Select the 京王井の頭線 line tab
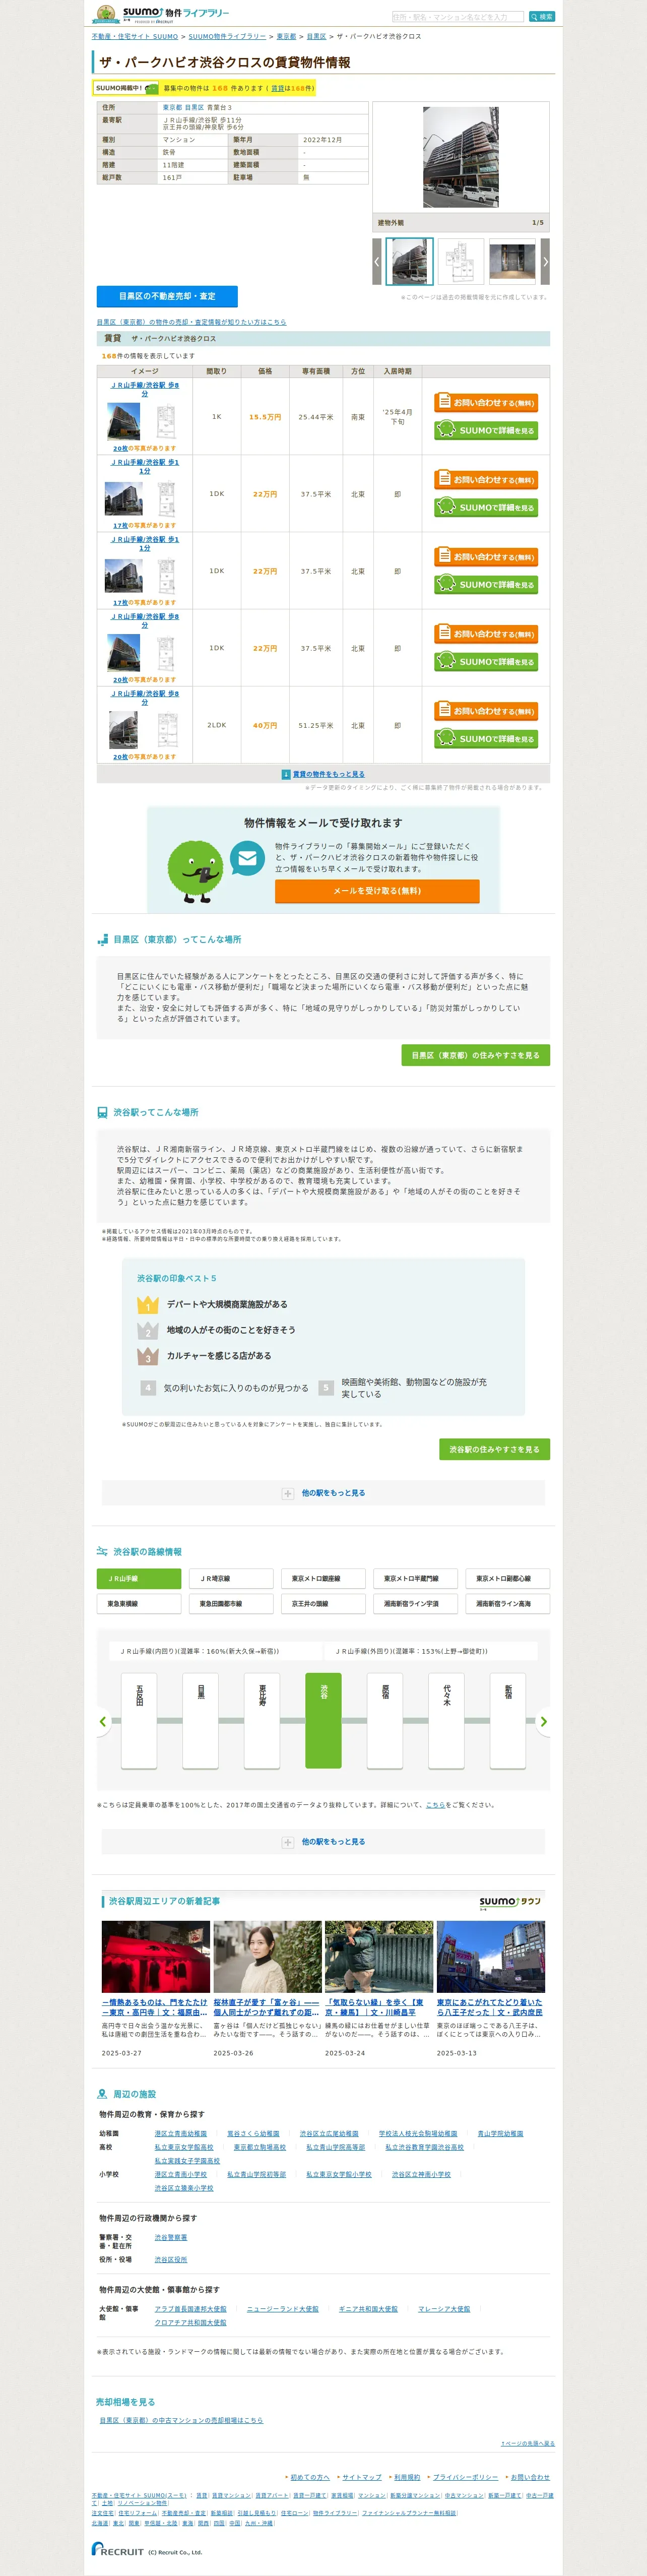Image resolution: width=647 pixels, height=2576 pixels. [323, 1604]
